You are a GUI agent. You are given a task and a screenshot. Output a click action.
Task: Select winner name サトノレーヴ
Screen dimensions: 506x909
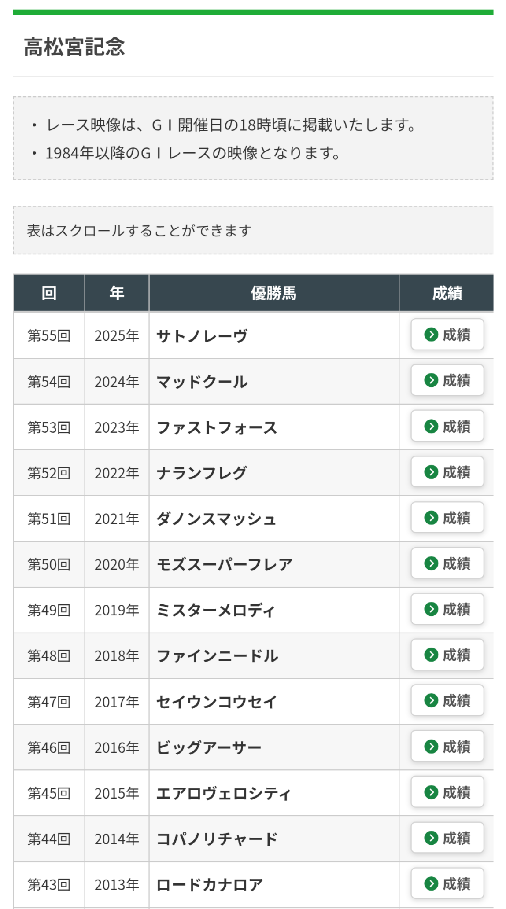pyautogui.click(x=202, y=336)
